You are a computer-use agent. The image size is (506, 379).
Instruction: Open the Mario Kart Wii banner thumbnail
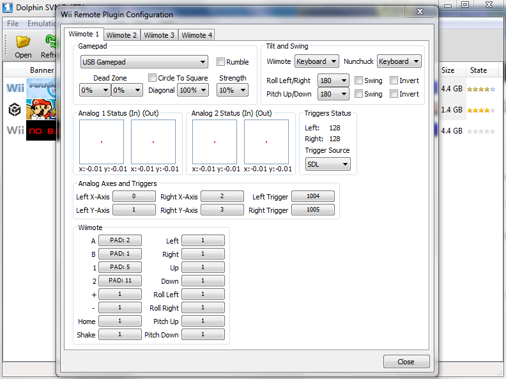(41, 88)
